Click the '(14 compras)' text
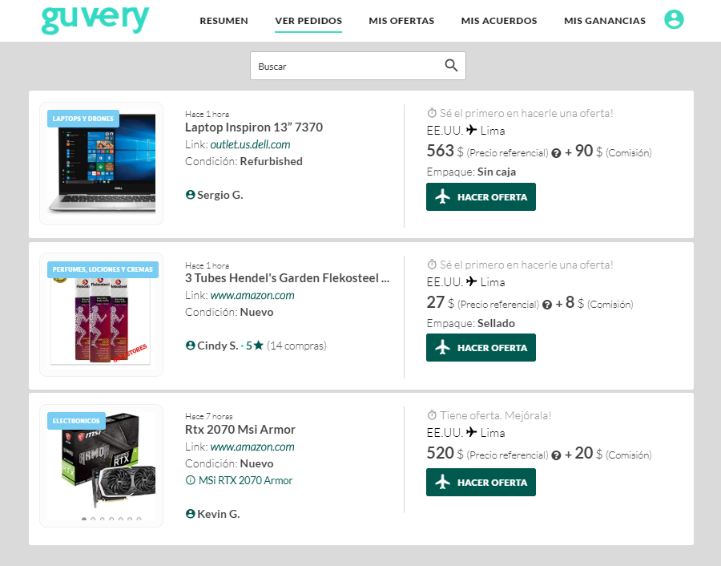 296,346
